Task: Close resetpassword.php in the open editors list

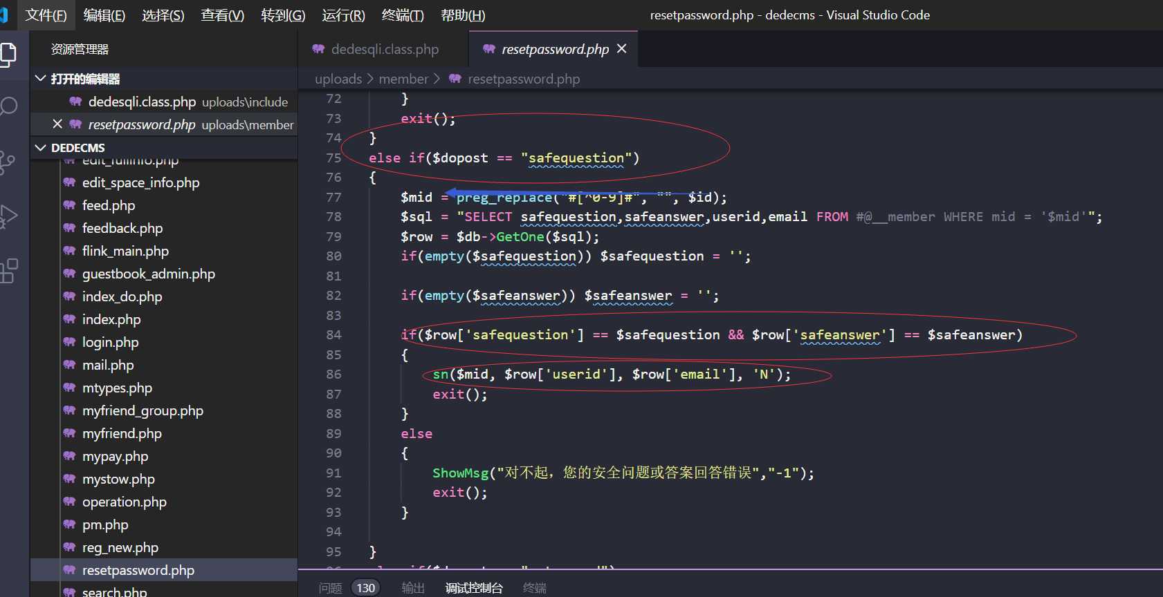Action: (x=57, y=124)
